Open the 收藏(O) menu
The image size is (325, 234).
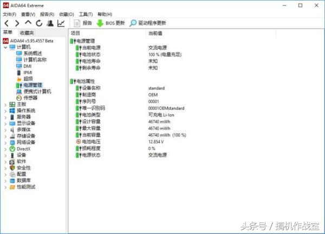(67, 14)
